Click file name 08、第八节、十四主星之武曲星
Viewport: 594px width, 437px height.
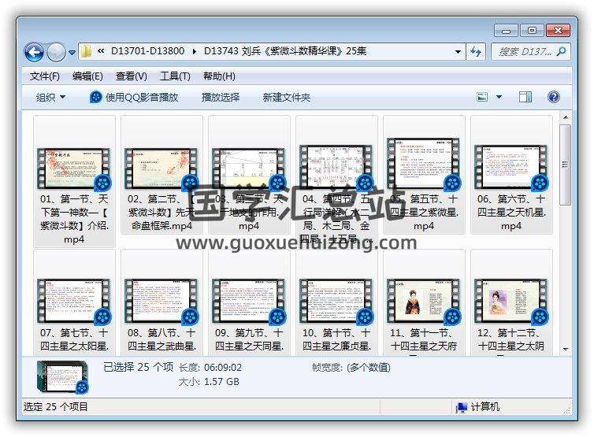pos(161,339)
